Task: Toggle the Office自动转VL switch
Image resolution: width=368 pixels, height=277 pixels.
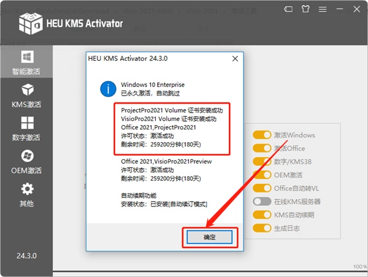Action: (x=262, y=188)
